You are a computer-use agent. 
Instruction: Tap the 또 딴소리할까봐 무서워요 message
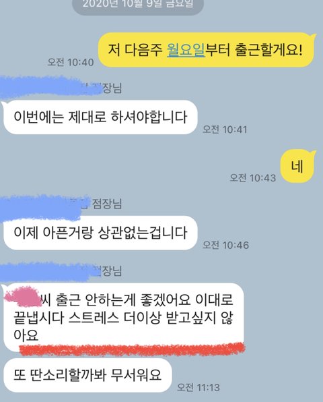click(87, 375)
